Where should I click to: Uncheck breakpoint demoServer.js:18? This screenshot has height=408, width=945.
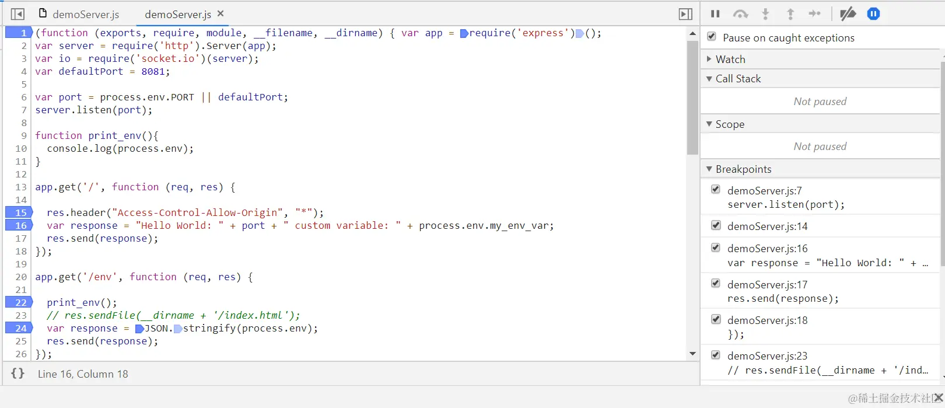[716, 319]
